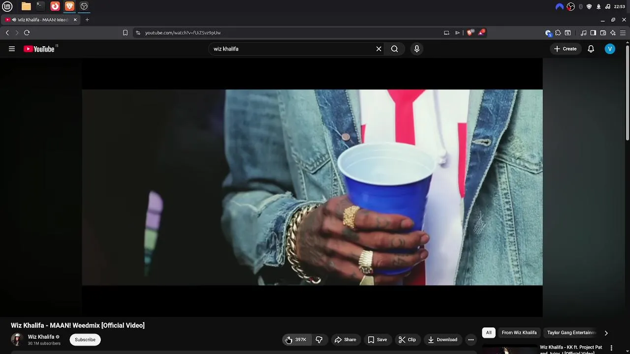The height and width of the screenshot is (354, 630).
Task: Like the video (397K)
Action: point(297,340)
